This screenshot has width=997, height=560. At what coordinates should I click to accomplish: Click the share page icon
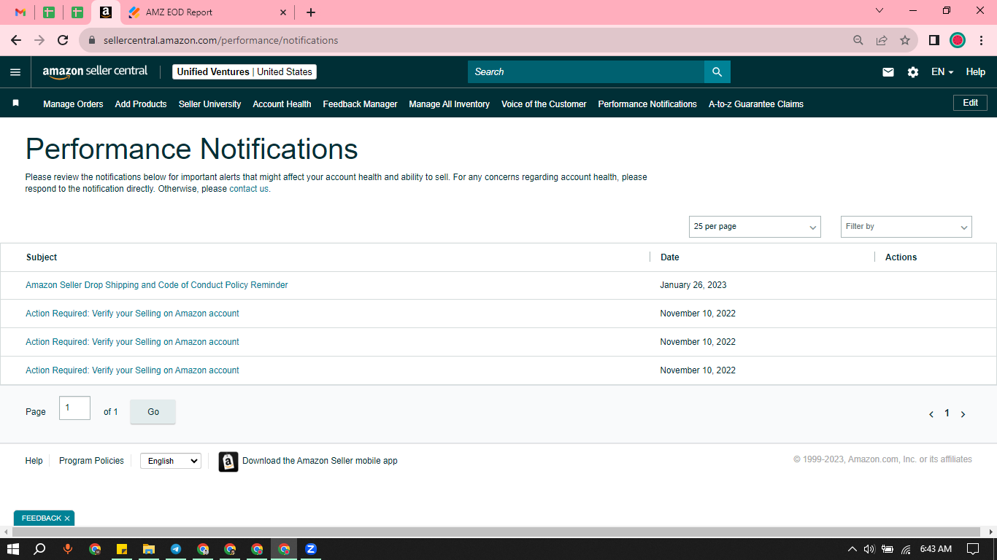[x=882, y=40]
